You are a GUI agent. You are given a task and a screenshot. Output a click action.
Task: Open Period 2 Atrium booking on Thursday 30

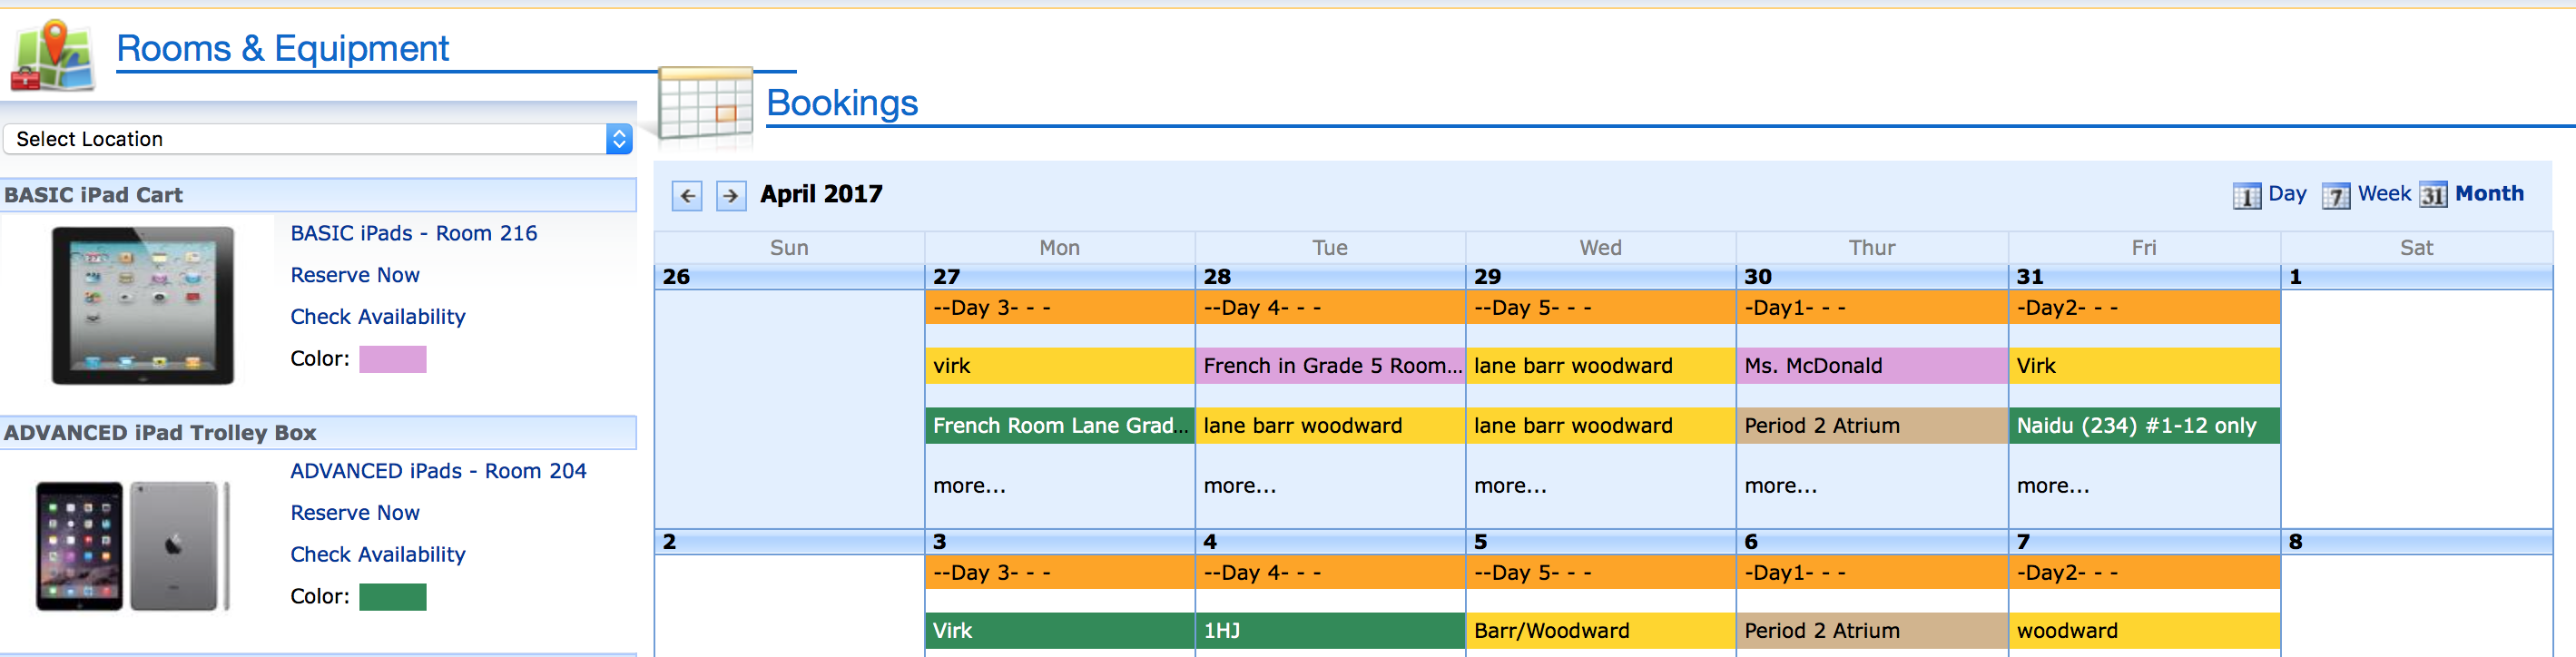[x=1872, y=426]
